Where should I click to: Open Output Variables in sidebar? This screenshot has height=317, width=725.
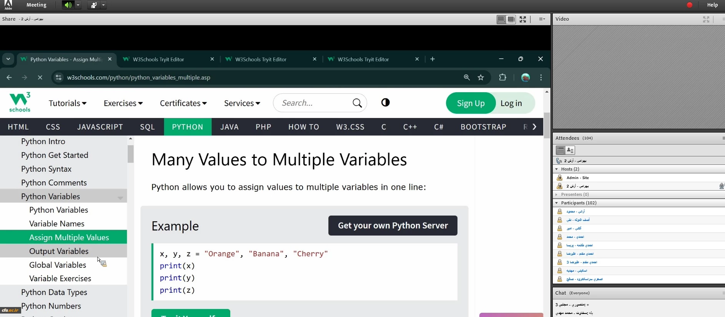pos(59,251)
